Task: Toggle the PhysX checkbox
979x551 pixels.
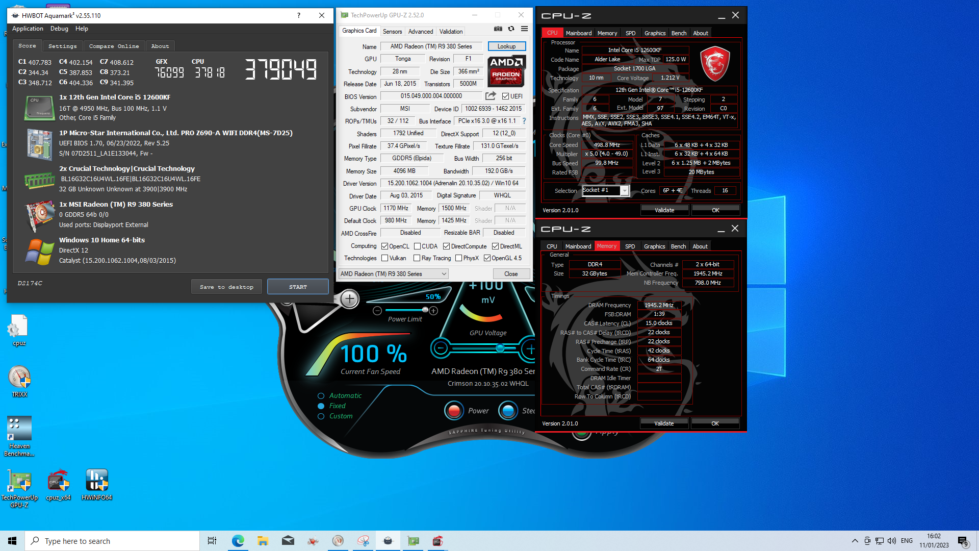Action: click(x=459, y=258)
